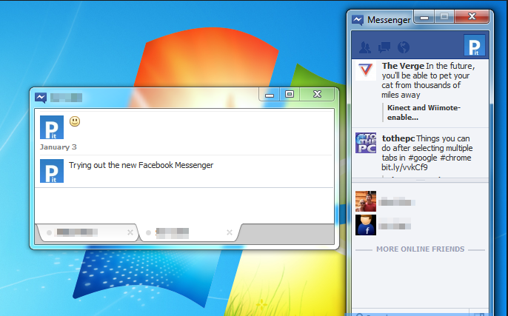
Task: Open the tothepc post about Chrome tabs
Action: pos(427,152)
